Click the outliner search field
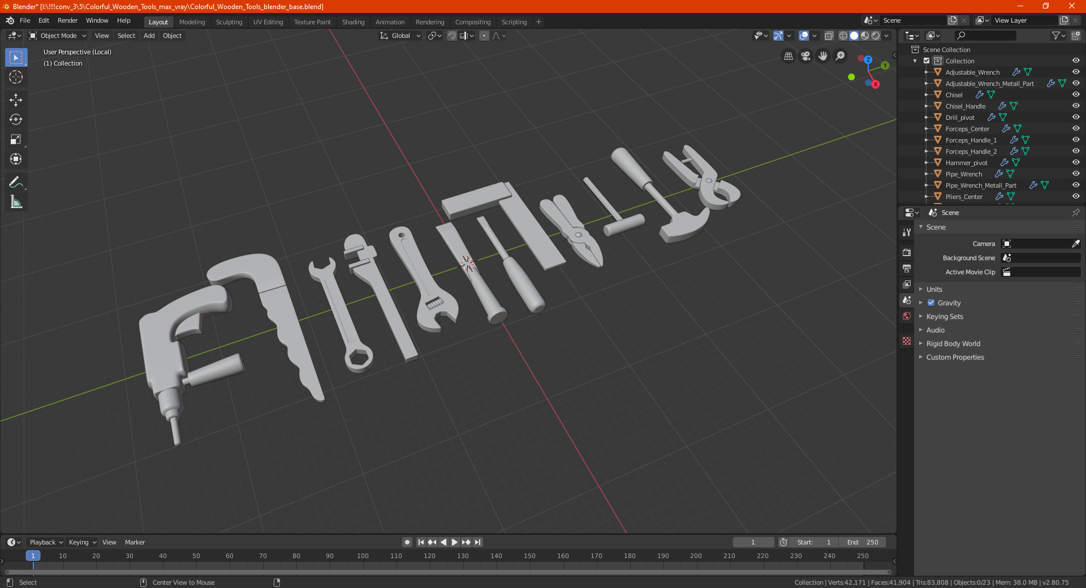 (x=985, y=36)
